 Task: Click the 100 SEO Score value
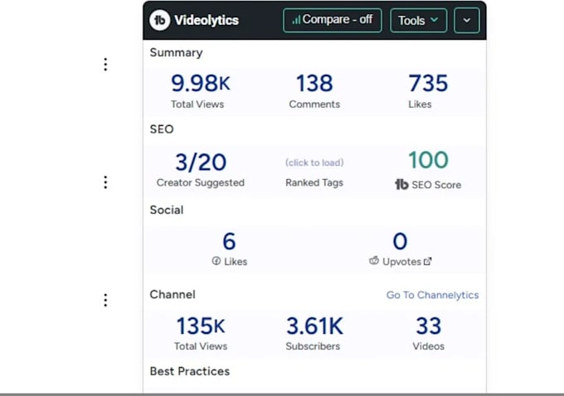tap(429, 160)
